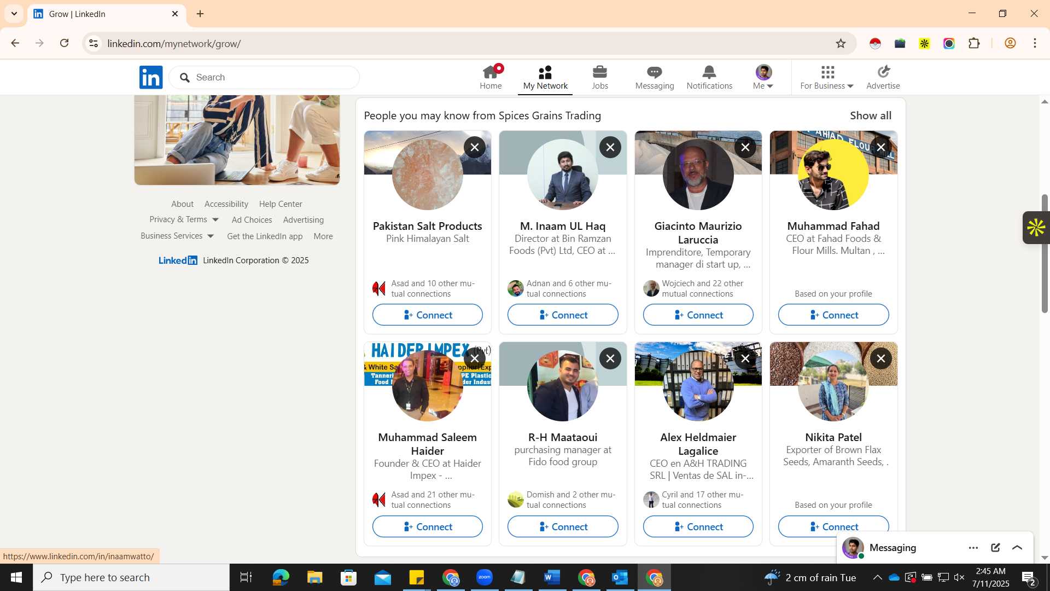Open File Explorer from taskbar
This screenshot has height=591, width=1050.
click(x=315, y=577)
